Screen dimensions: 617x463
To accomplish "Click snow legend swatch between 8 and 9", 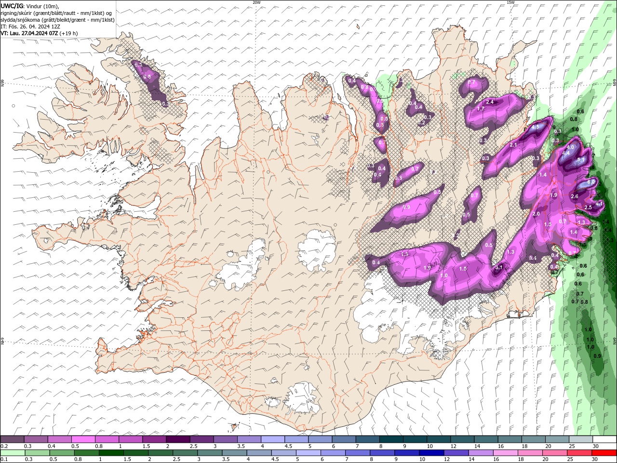I will (x=390, y=439).
